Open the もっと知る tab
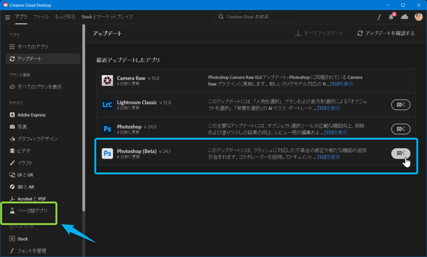This screenshot has width=427, height=257. [65, 17]
